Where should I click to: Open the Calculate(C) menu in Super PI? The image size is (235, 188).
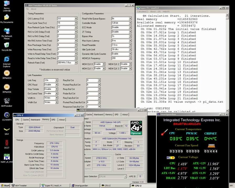pos(143,12)
